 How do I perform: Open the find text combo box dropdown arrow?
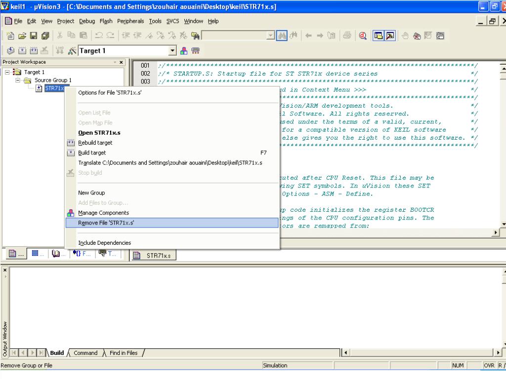[271, 36]
